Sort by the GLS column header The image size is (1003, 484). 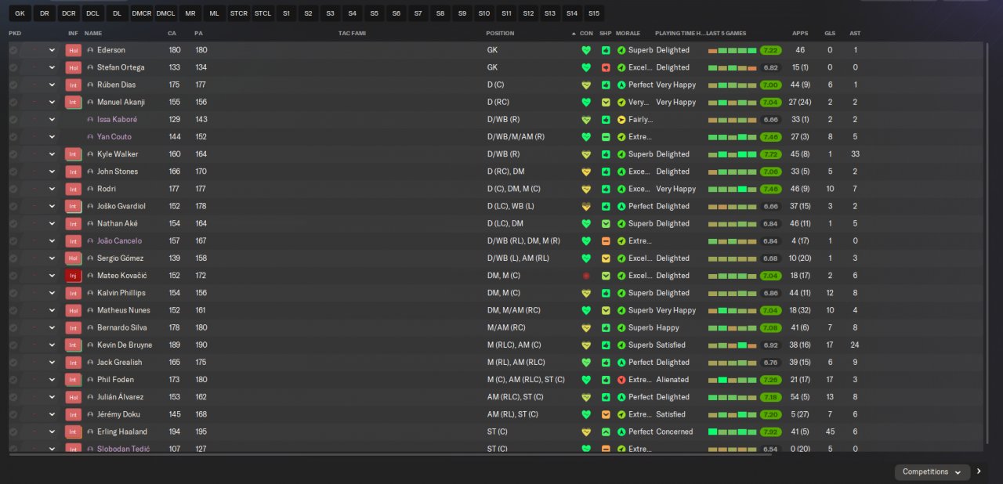click(x=830, y=34)
